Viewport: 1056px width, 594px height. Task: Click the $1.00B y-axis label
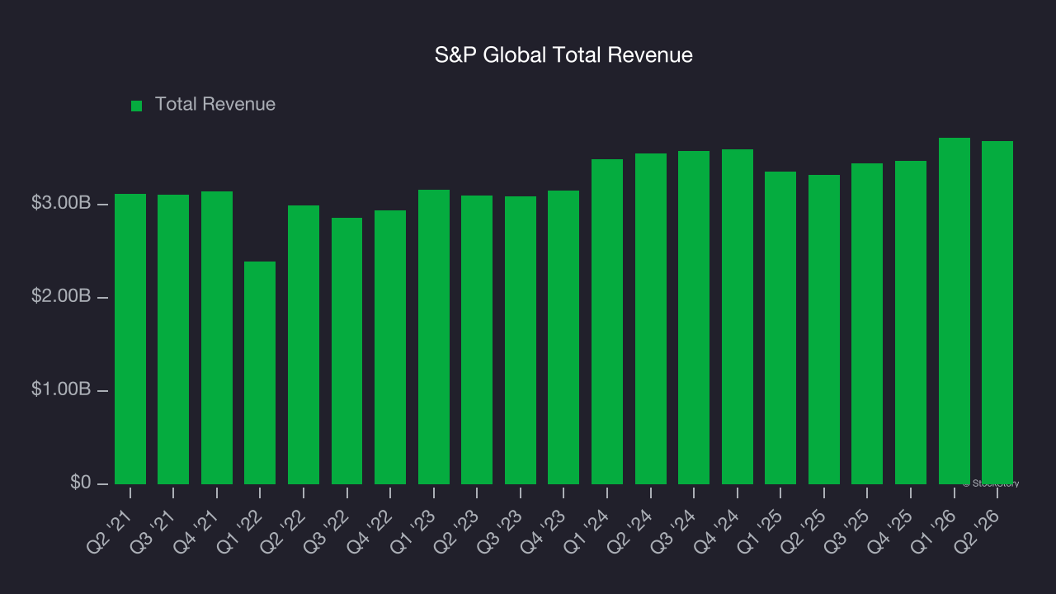click(60, 389)
